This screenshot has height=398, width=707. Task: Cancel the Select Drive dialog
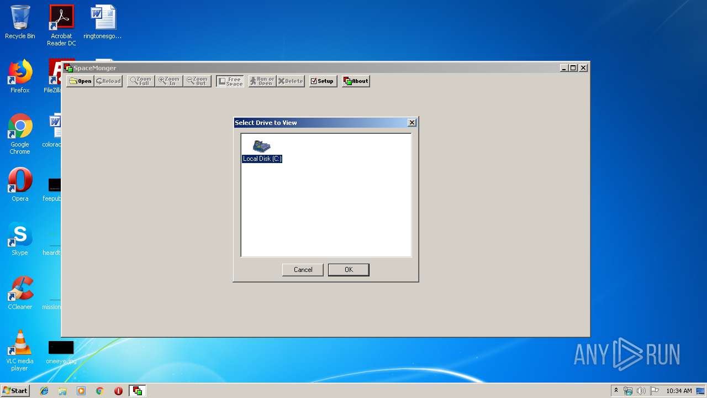(x=303, y=270)
